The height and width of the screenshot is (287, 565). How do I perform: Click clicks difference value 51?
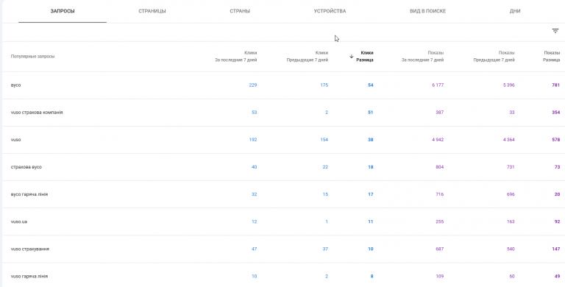pos(371,113)
